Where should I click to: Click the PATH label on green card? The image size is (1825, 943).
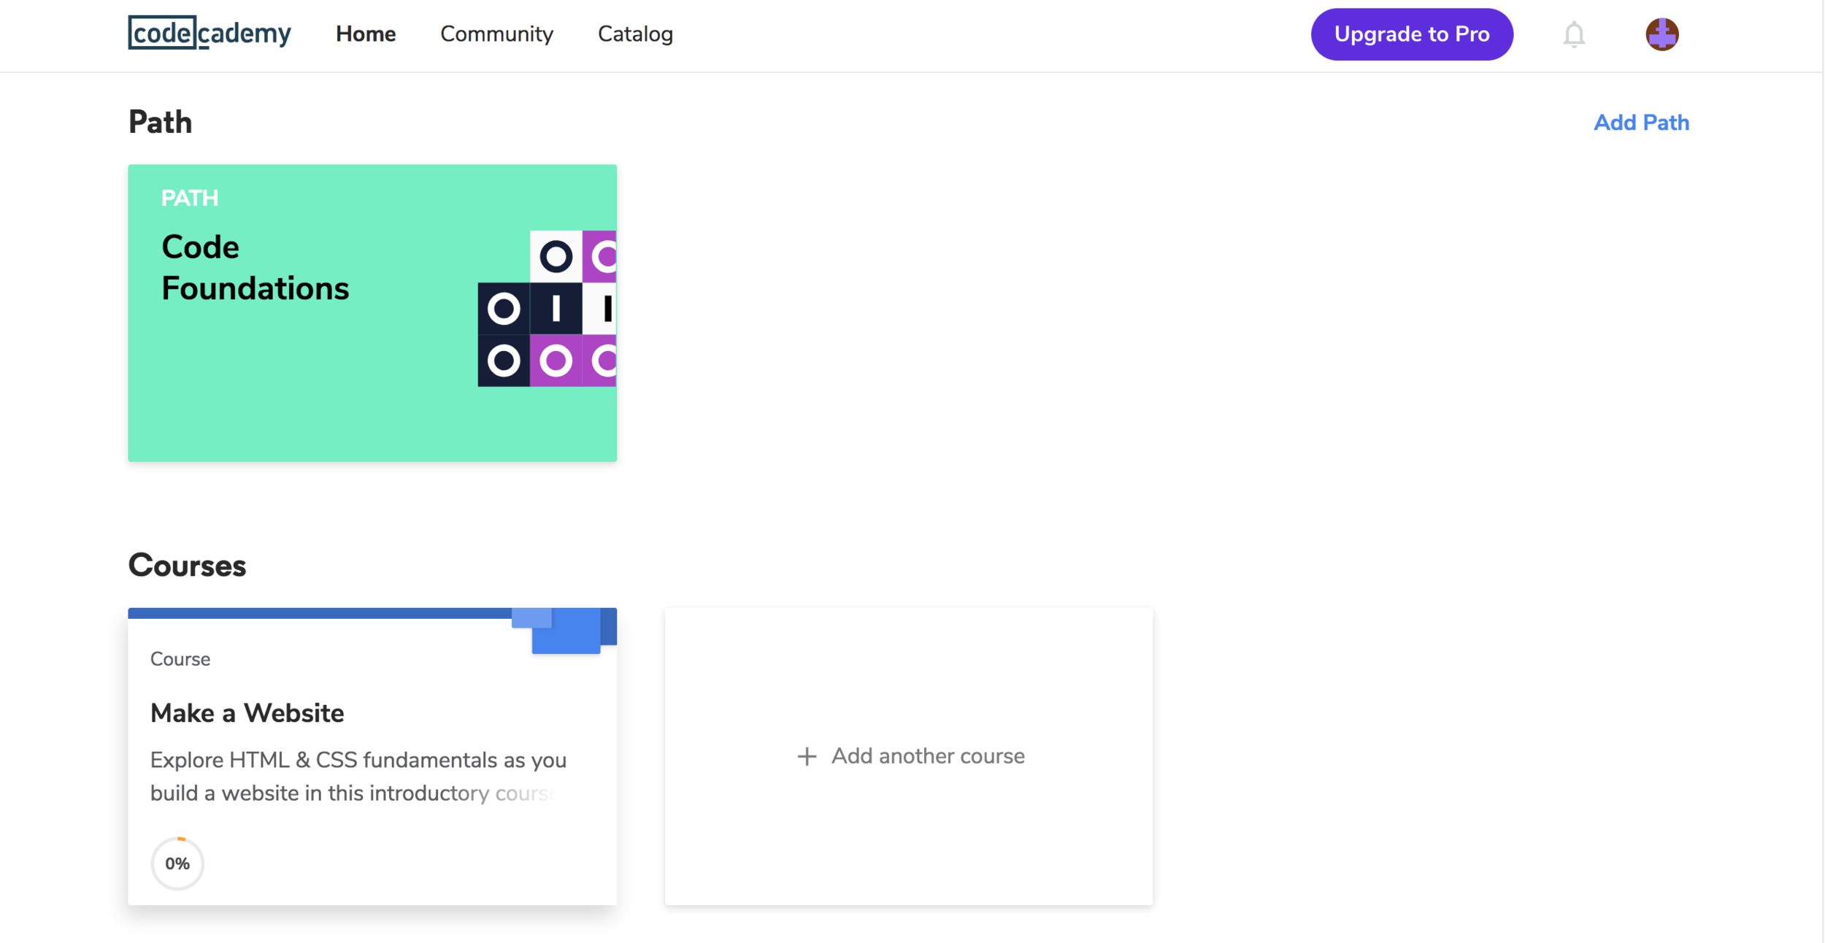[190, 199]
